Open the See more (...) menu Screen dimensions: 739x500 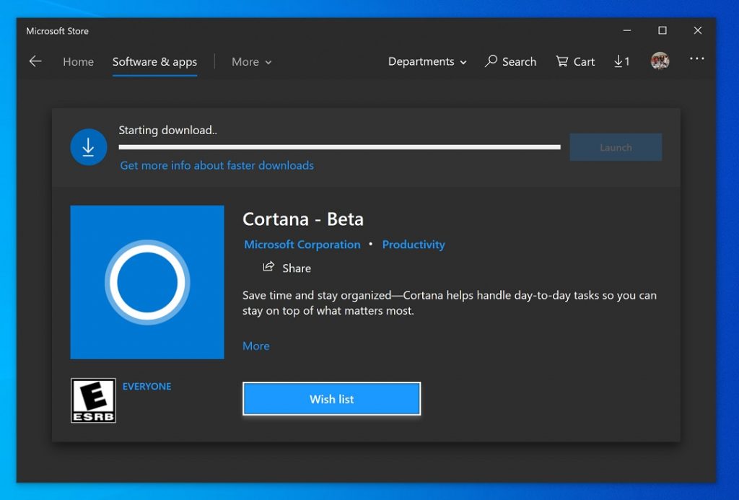point(696,61)
